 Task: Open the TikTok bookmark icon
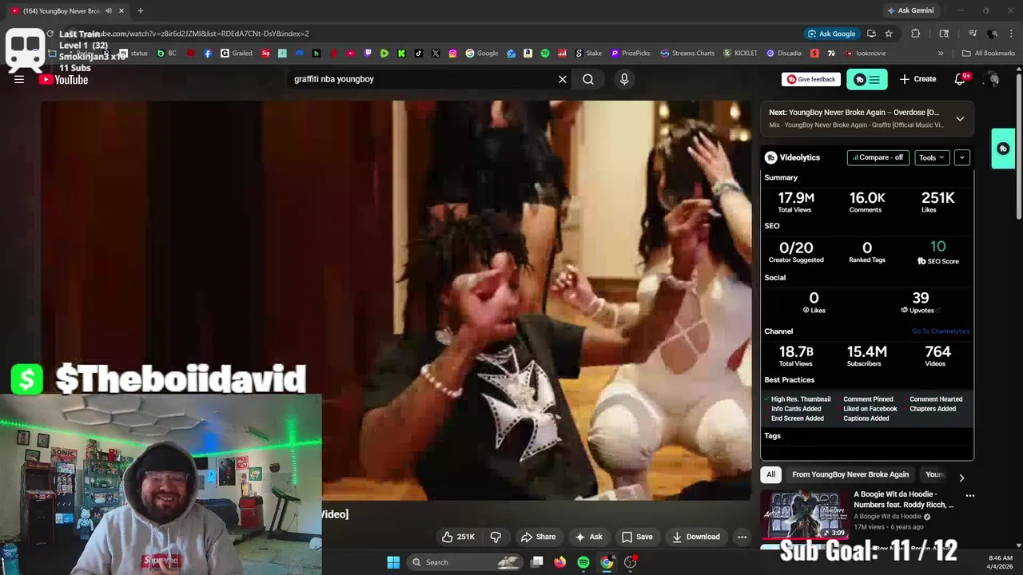[419, 54]
